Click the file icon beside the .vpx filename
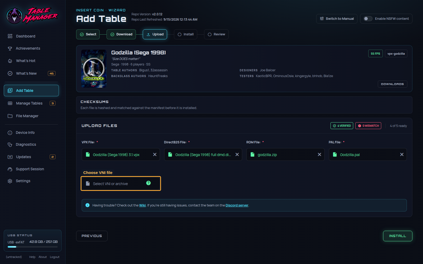 click(88, 154)
